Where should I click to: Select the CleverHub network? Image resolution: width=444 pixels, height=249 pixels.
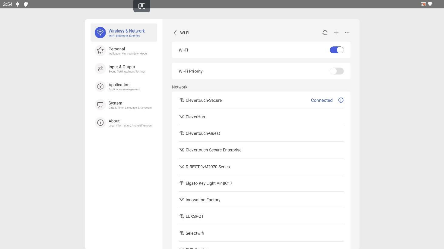[261, 117]
